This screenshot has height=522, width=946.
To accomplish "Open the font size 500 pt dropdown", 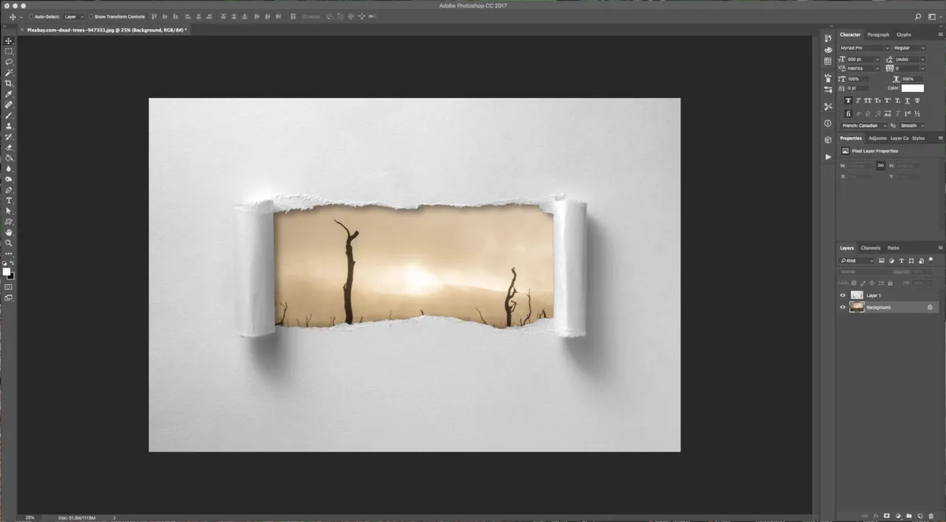I will [x=863, y=59].
